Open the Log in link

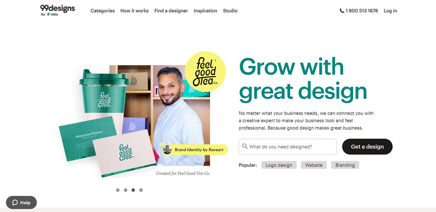[390, 11]
